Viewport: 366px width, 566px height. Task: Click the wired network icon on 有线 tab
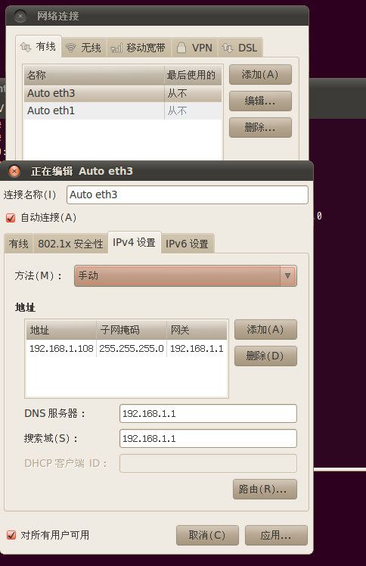(x=26, y=47)
